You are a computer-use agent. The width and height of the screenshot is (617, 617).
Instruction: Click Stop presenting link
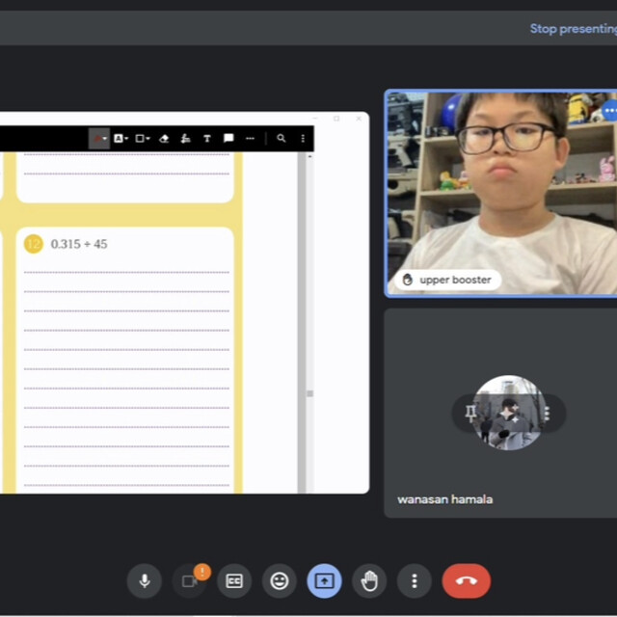point(573,29)
